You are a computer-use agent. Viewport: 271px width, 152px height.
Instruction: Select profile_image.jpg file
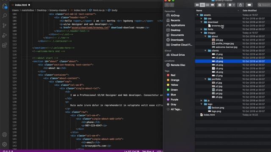pos(224,43)
